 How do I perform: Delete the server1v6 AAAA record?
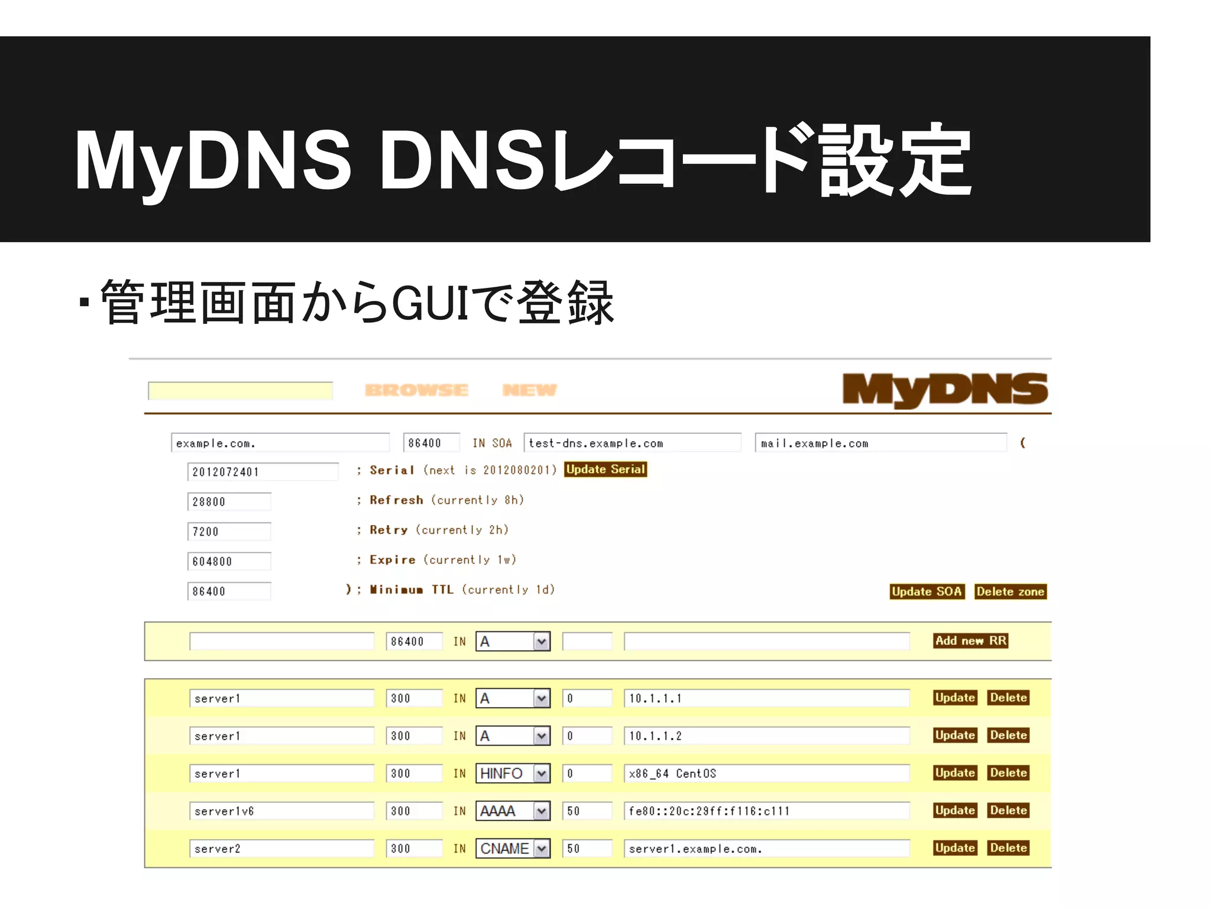[1009, 810]
